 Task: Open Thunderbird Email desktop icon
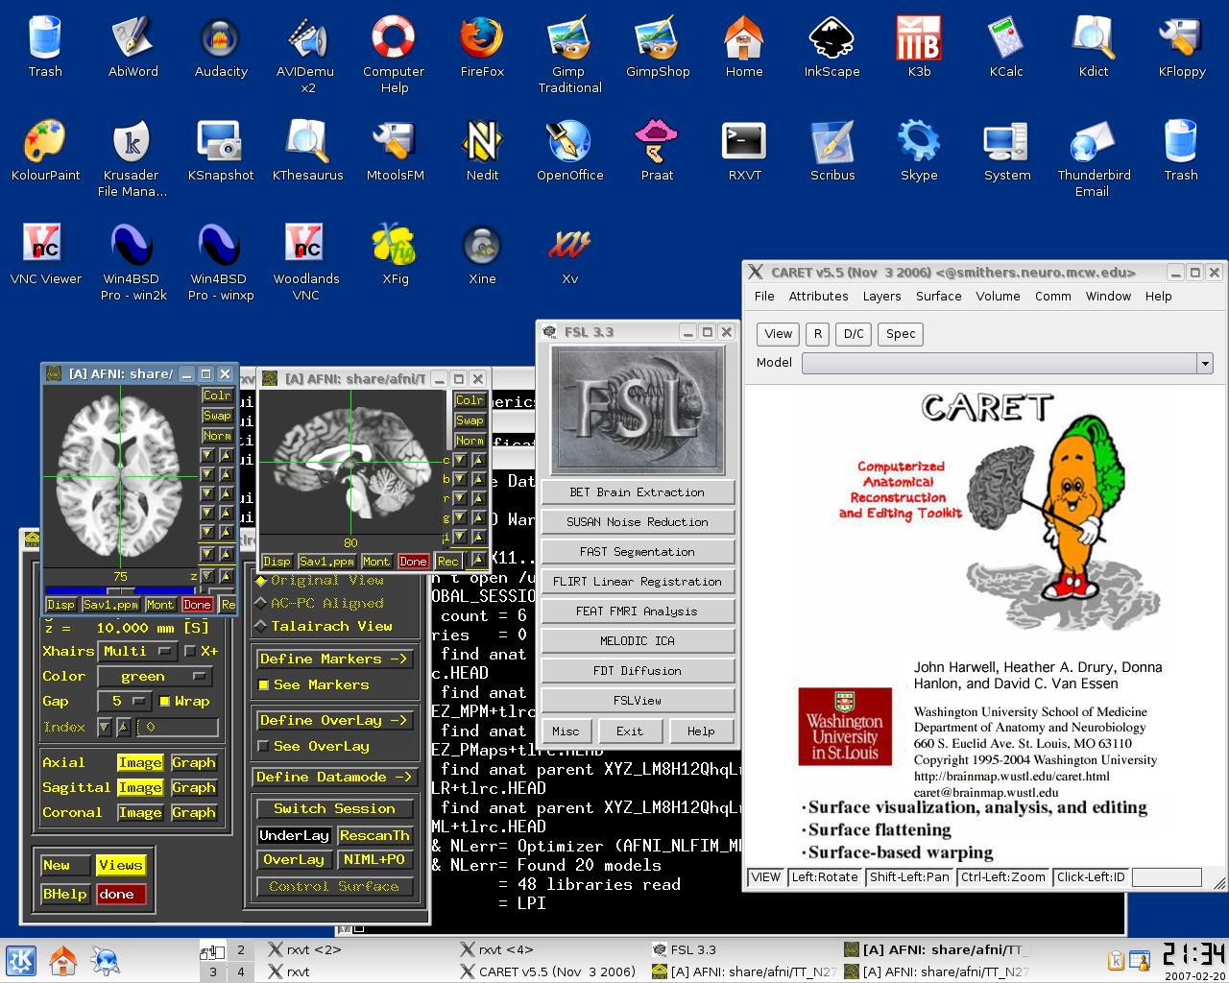(x=1094, y=157)
